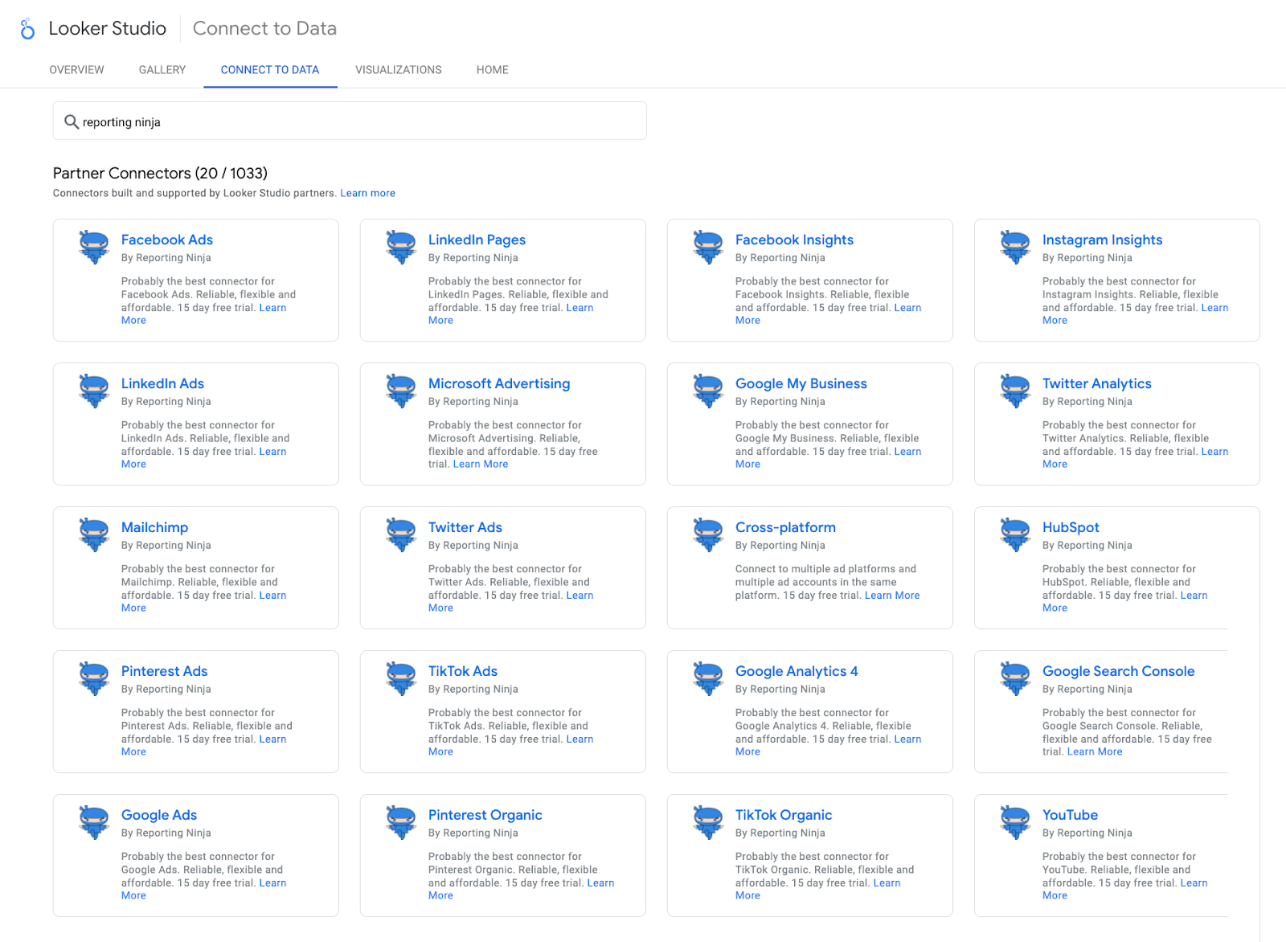
Task: Click the Looker Studio title text
Action: click(x=108, y=28)
